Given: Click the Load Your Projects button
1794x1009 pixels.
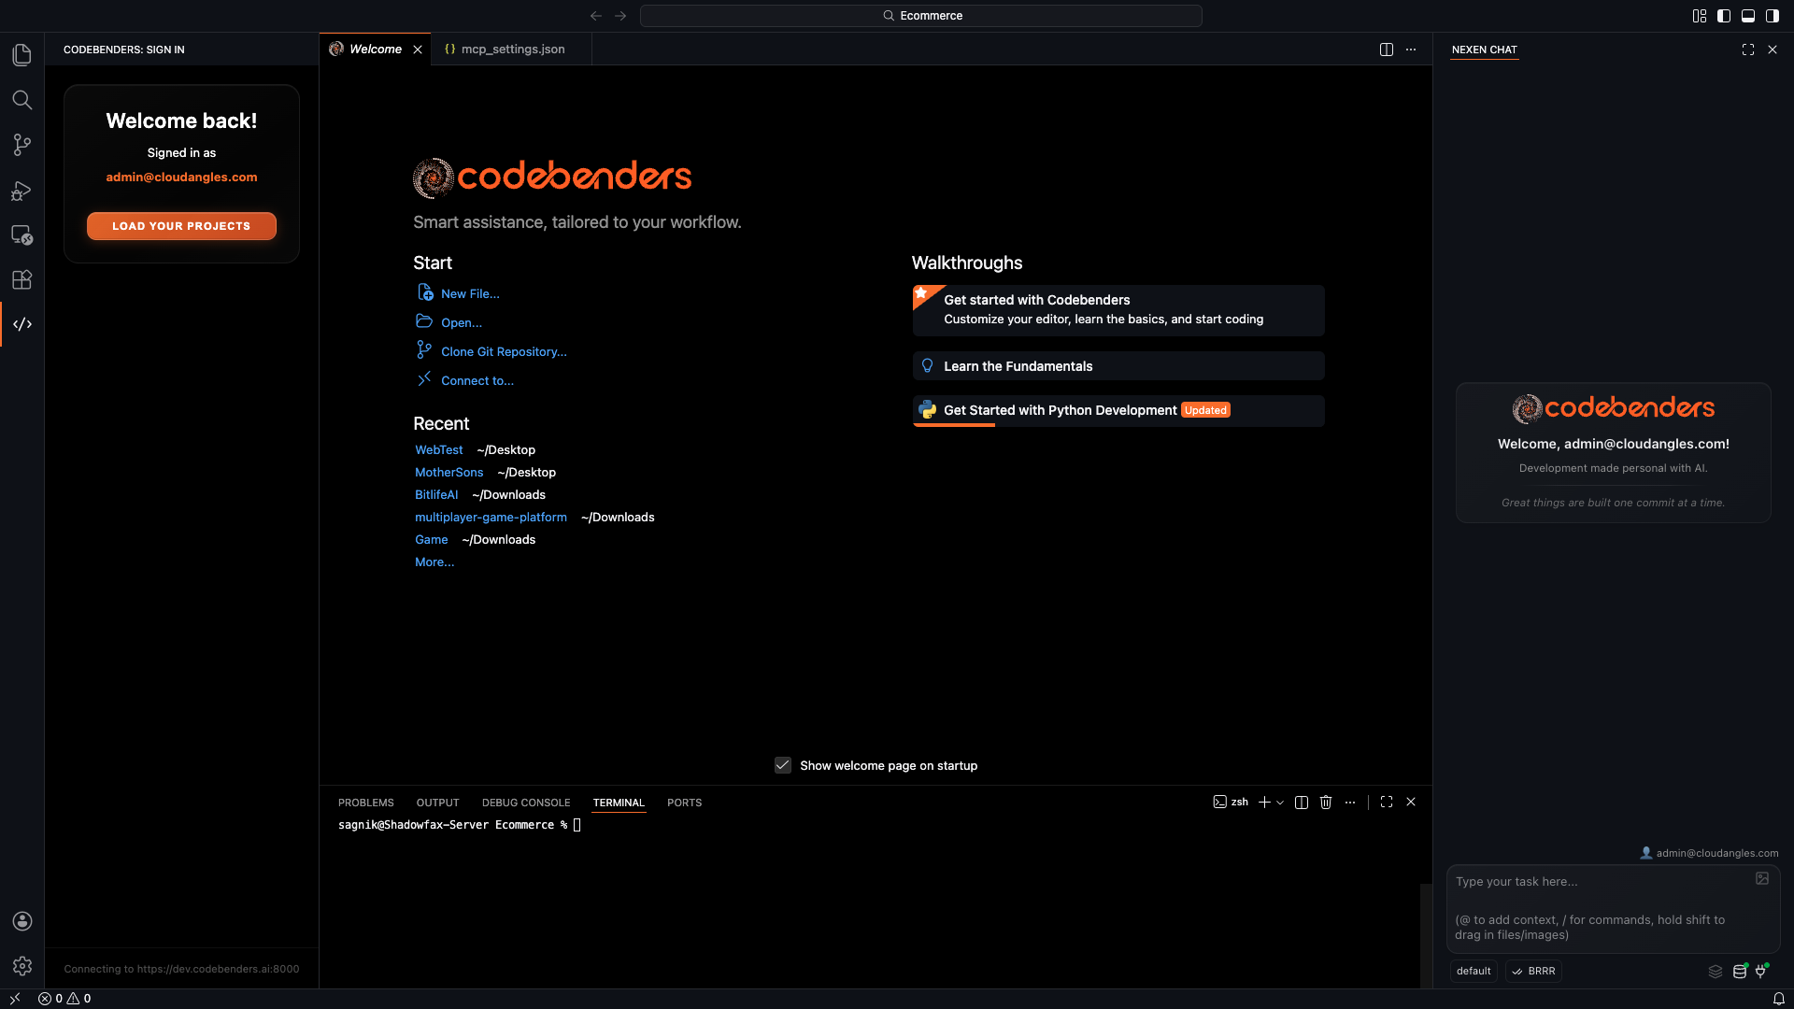Looking at the screenshot, I should point(181,226).
